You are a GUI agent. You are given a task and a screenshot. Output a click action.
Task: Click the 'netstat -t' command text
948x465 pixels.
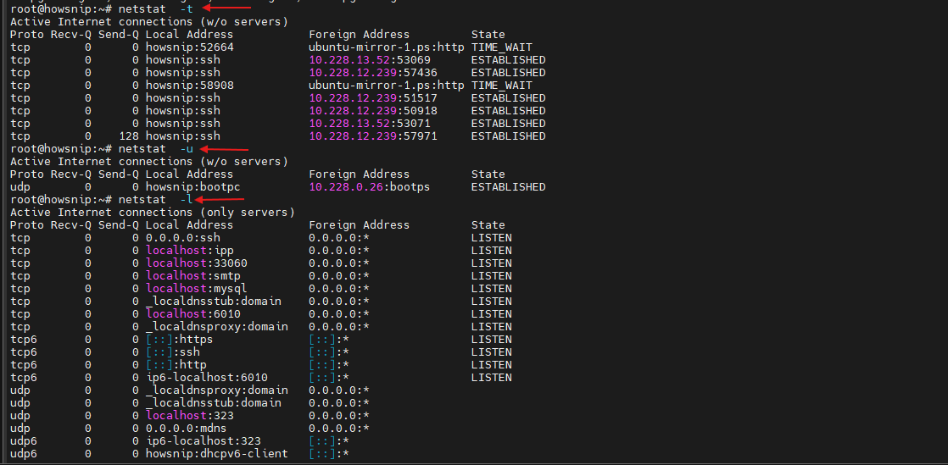pyautogui.click(x=156, y=9)
